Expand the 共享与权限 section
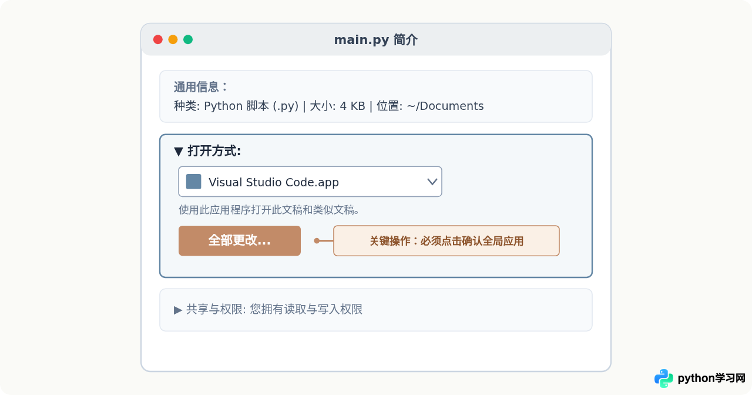Image resolution: width=752 pixels, height=395 pixels. [x=178, y=310]
